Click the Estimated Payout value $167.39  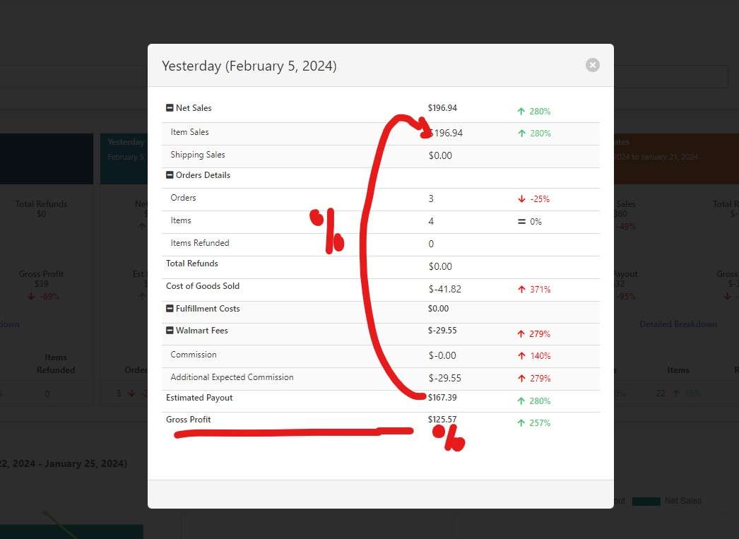[442, 398]
